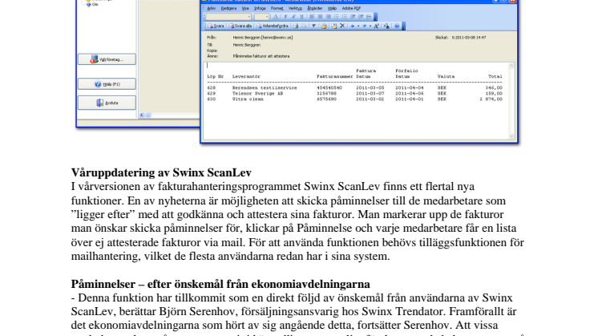This screenshot has height=336, width=598.
Task: Click the Leverantör column header
Action: 246,77
